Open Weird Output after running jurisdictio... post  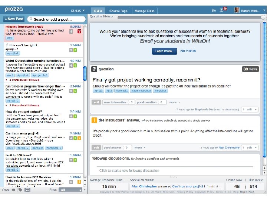pos(44,70)
